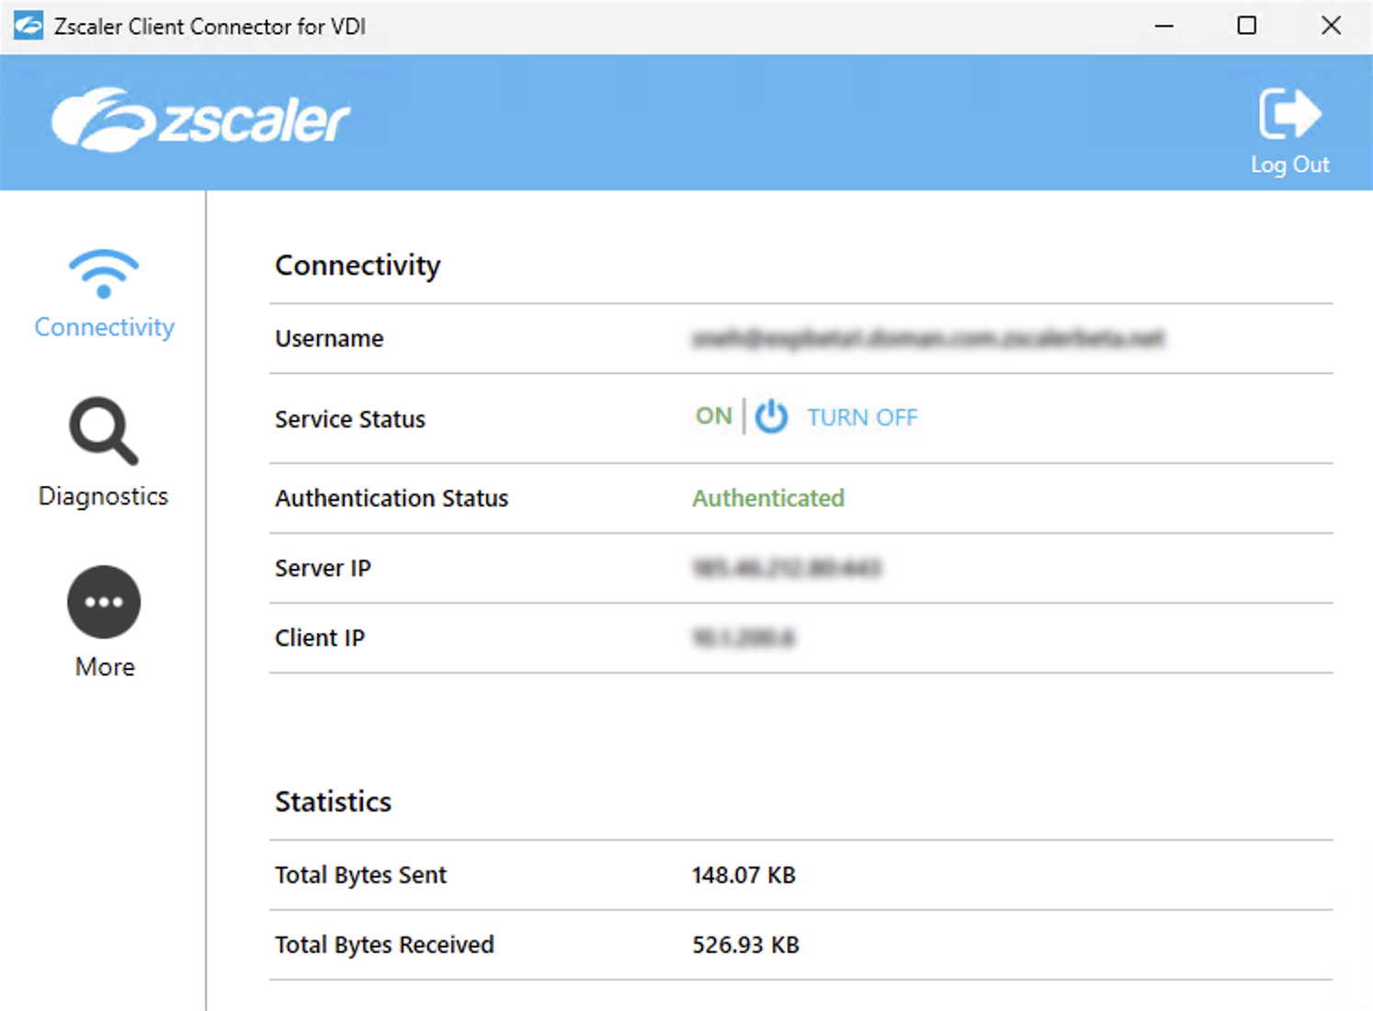Switch to the Diagnostics tab label
The width and height of the screenshot is (1373, 1011).
[x=103, y=496]
